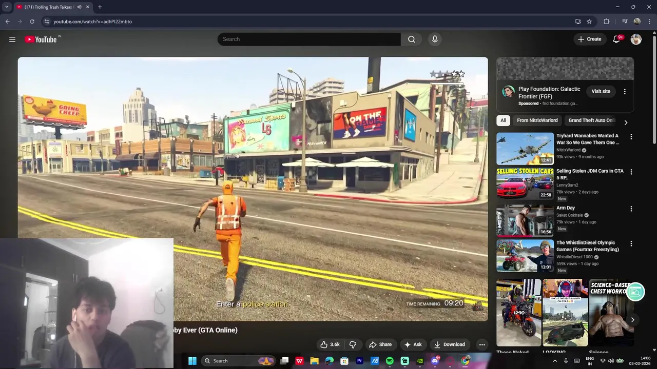This screenshot has height=369, width=657.
Task: Select the All filter chip
Action: tap(503, 120)
